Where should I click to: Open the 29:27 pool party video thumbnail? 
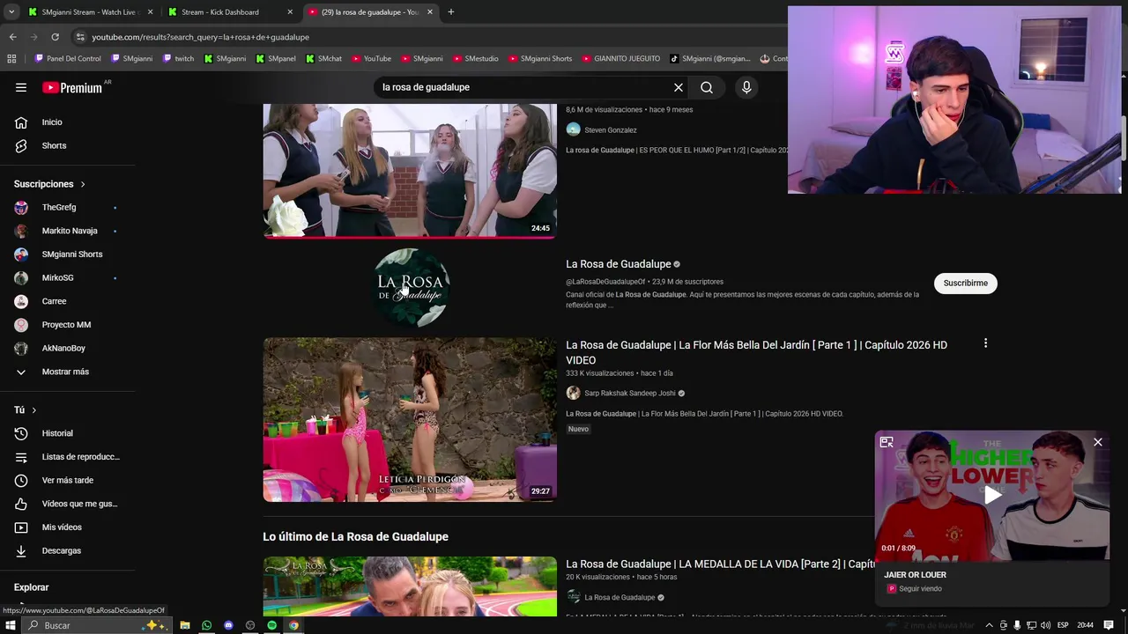(x=410, y=419)
